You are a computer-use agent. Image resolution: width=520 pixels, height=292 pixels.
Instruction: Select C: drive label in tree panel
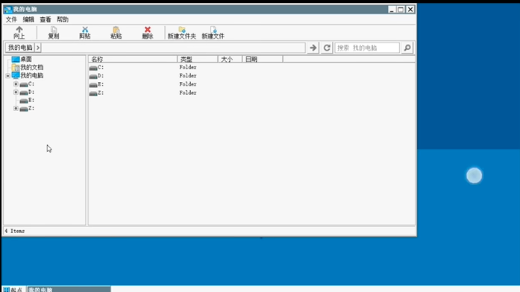click(31, 84)
